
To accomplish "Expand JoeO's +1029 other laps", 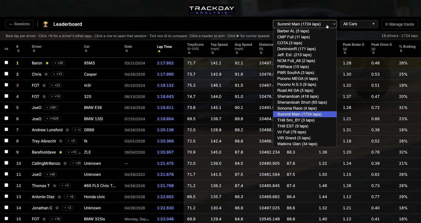I will (52, 119).
